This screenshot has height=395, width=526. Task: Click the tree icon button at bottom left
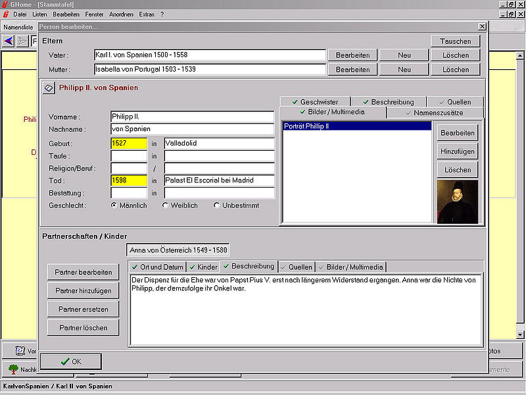(14, 369)
